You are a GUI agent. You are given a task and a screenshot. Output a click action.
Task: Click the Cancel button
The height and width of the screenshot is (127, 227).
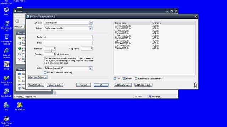pyautogui.click(x=84, y=85)
